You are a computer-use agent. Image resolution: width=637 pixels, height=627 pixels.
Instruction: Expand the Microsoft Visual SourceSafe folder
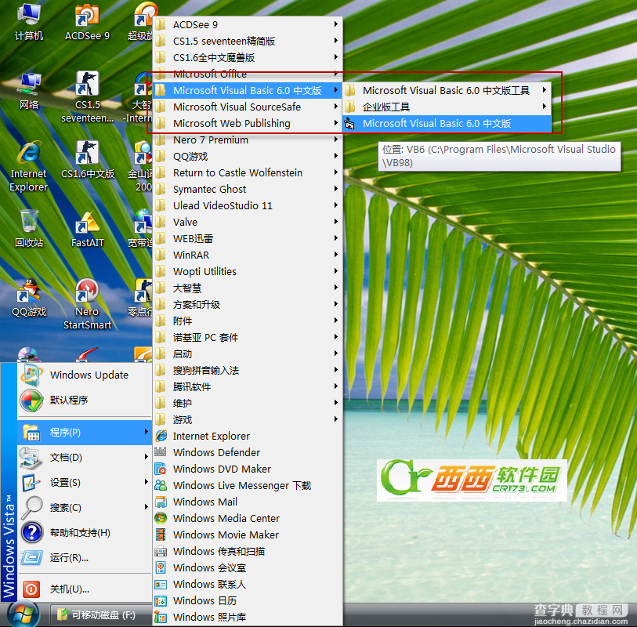point(248,107)
